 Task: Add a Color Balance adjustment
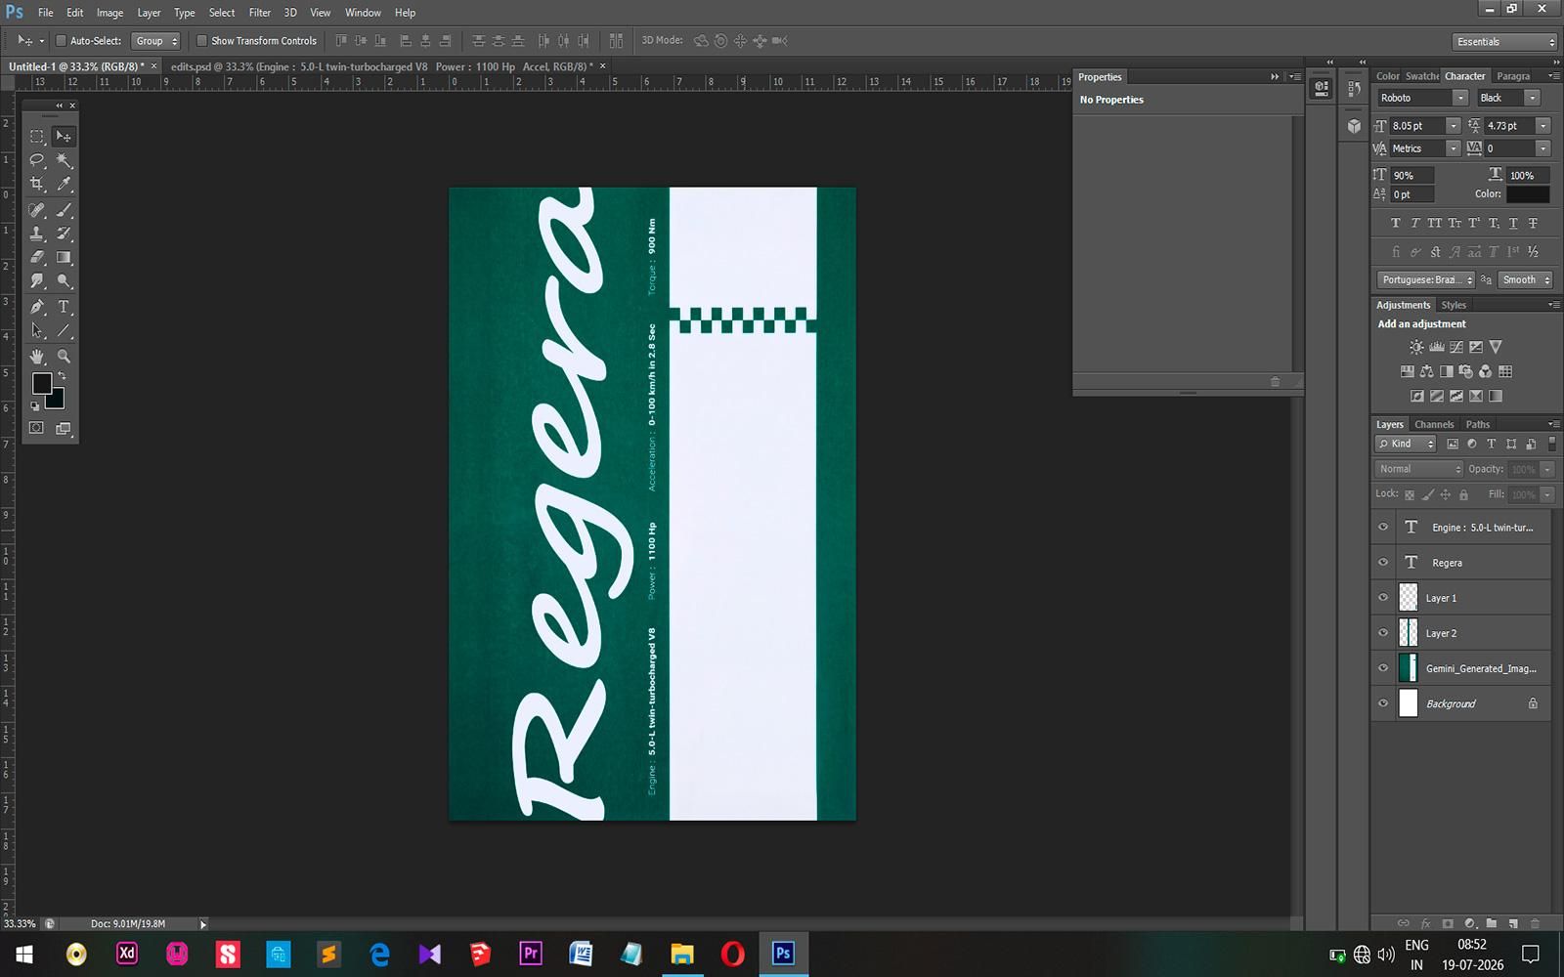click(x=1426, y=371)
